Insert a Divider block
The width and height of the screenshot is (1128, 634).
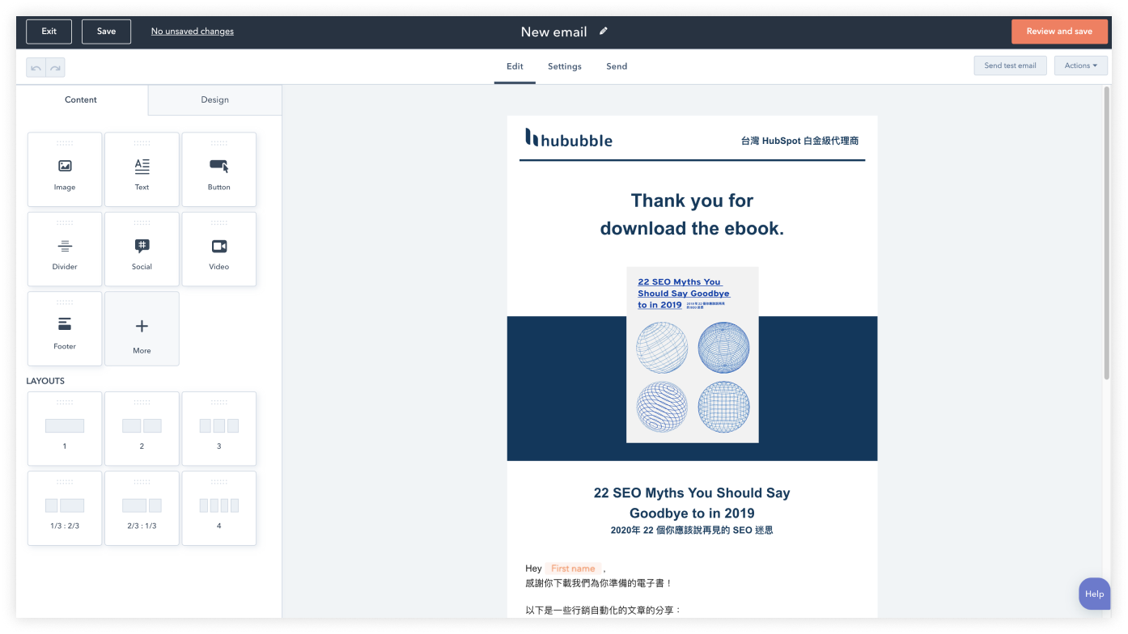tap(65, 248)
